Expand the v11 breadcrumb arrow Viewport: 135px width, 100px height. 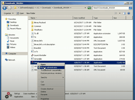coord(41,8)
